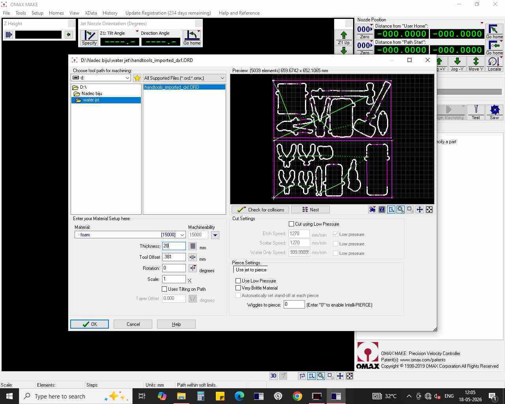Click the Cancel button

133,324
